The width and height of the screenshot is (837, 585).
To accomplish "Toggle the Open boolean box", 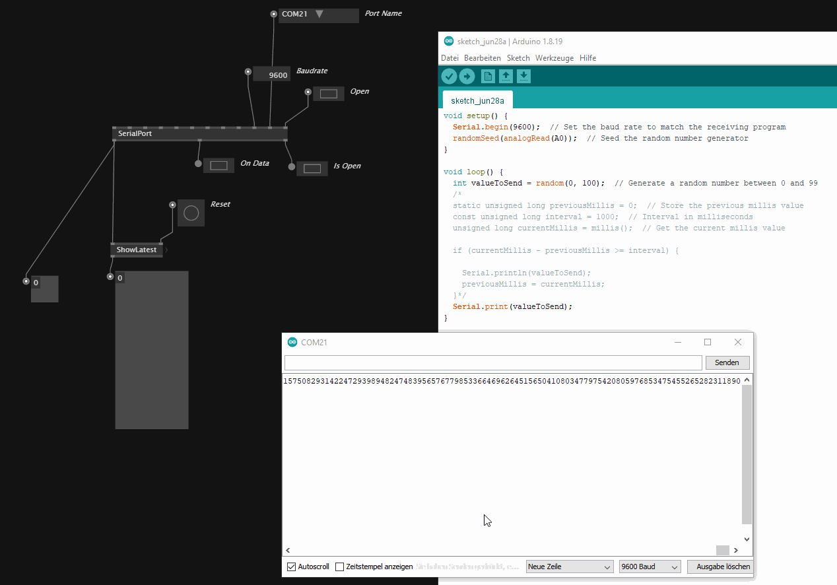I will (329, 94).
